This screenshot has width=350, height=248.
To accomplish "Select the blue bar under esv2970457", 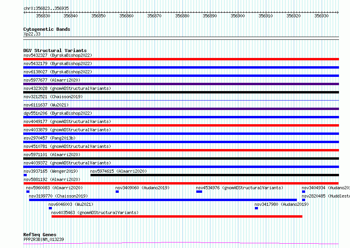I will 181,142.
